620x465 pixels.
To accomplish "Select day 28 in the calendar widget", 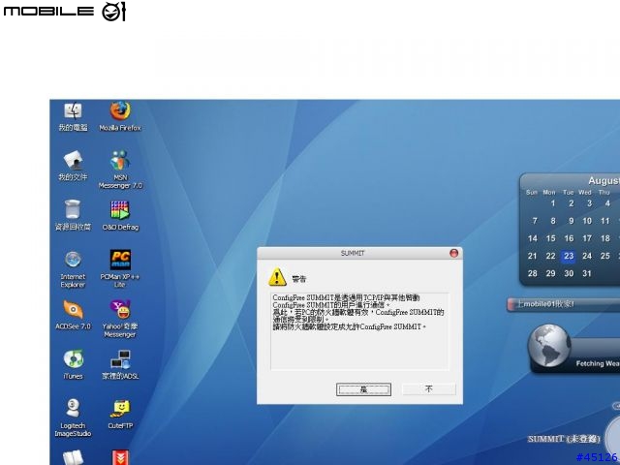I will pyautogui.click(x=532, y=273).
